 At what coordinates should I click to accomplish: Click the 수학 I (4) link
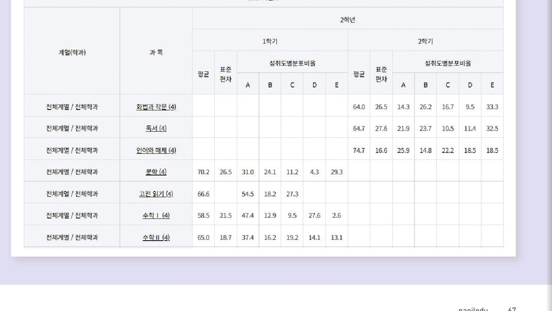coord(156,215)
